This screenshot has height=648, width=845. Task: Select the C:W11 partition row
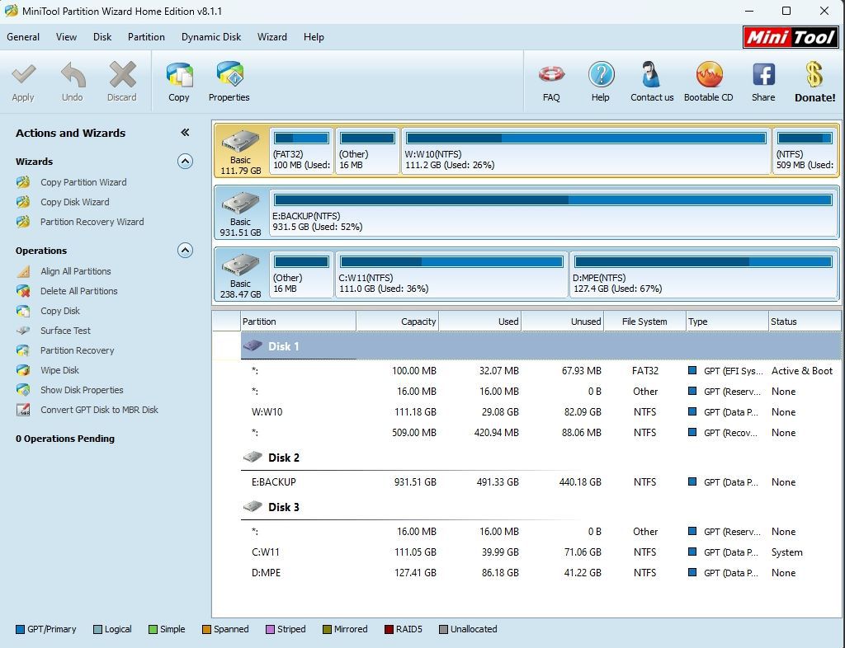pyautogui.click(x=541, y=552)
